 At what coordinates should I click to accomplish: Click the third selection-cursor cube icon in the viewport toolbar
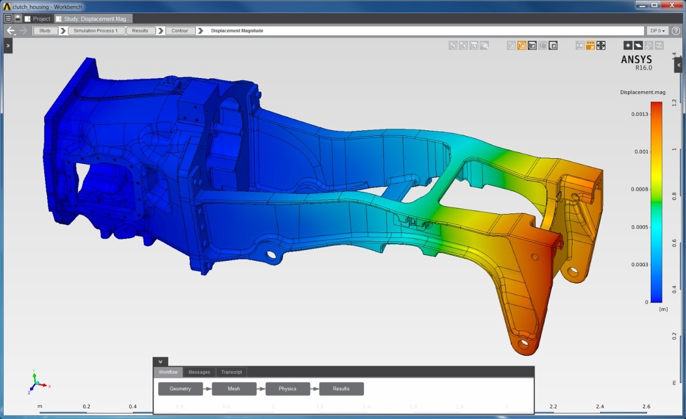(474, 46)
